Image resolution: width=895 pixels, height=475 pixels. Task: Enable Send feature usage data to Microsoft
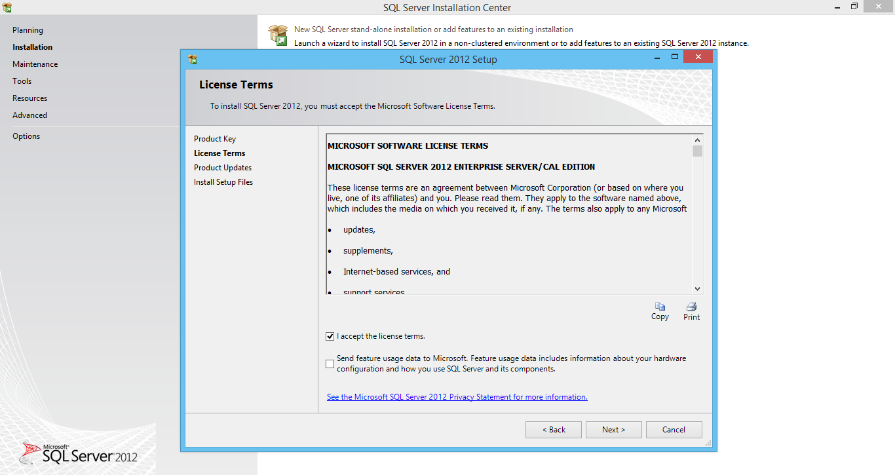(x=330, y=364)
